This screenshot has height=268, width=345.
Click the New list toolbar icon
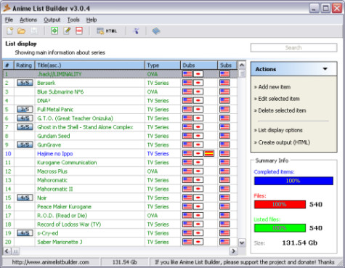[9, 31]
